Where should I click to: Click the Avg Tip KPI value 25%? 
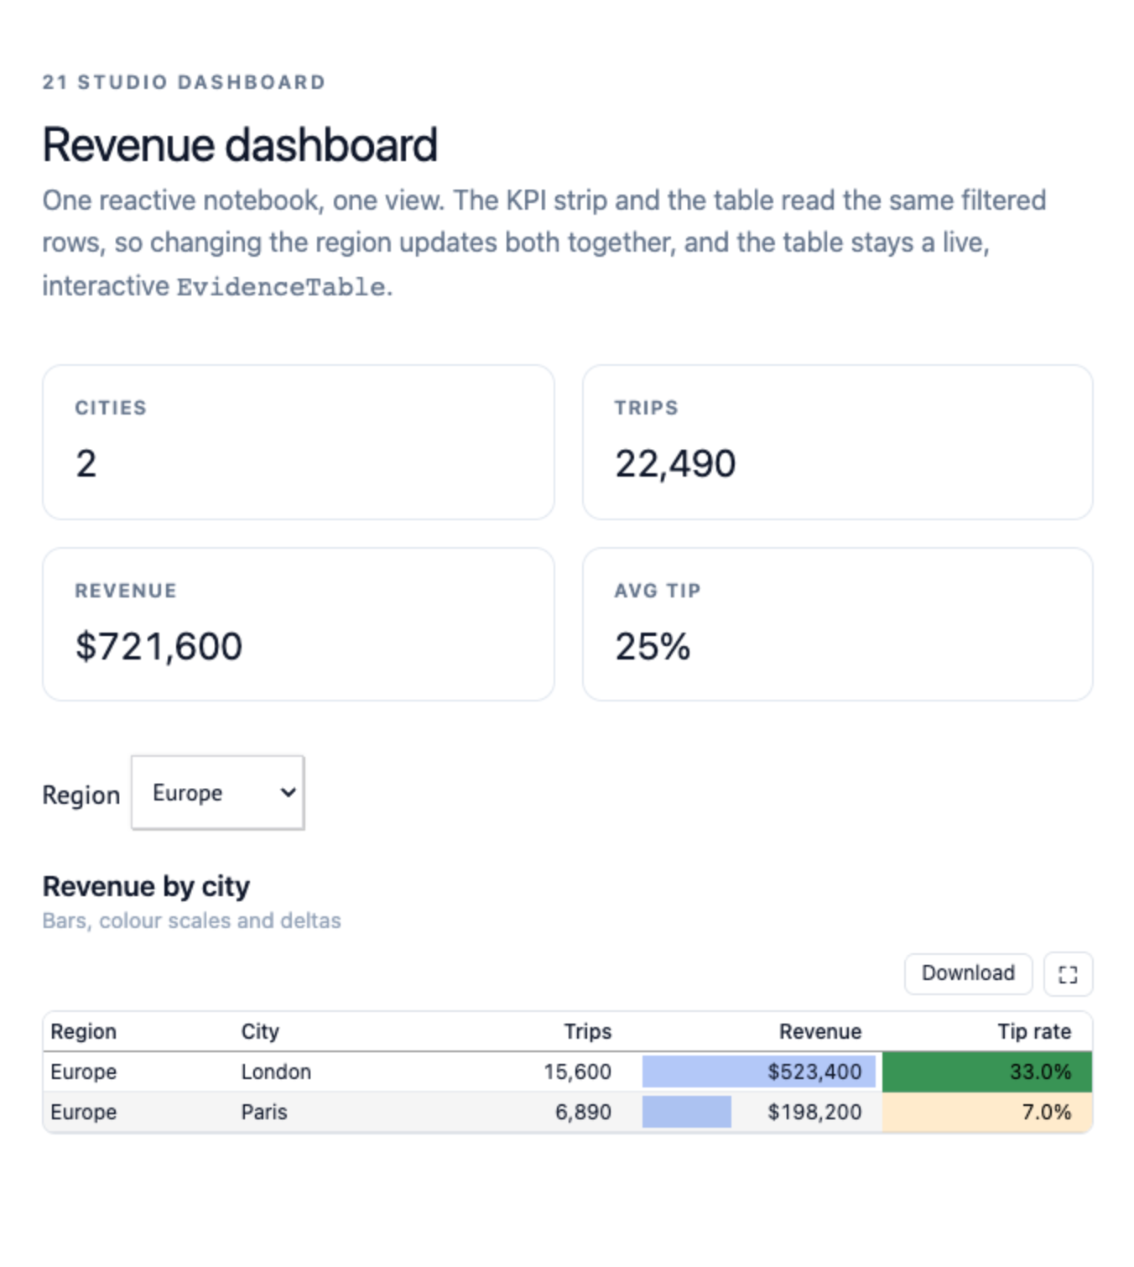653,647
